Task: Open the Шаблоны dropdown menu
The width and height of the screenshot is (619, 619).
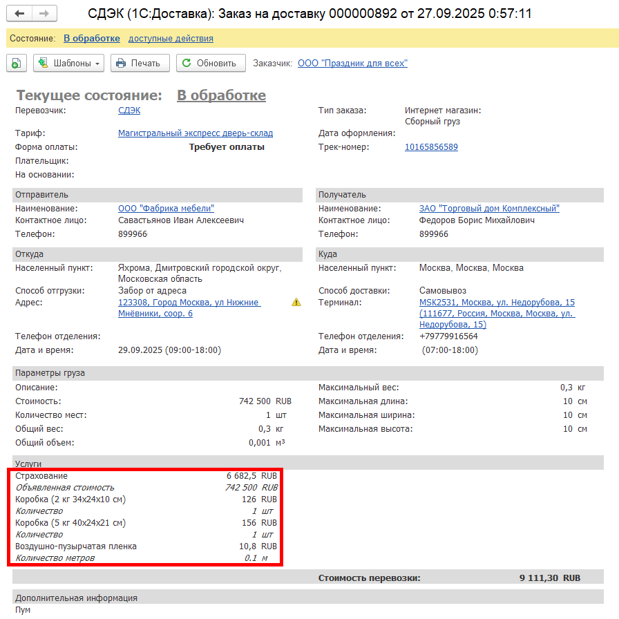Action: pyautogui.click(x=68, y=63)
